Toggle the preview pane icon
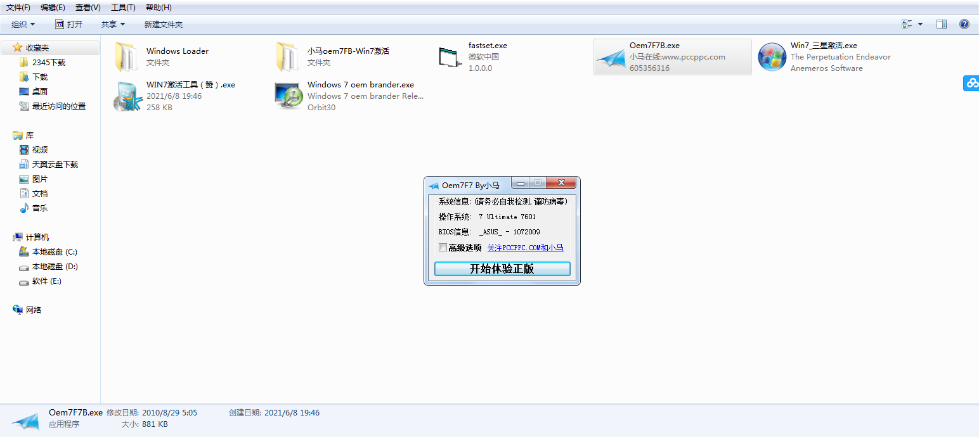This screenshot has width=979, height=437. tap(942, 24)
